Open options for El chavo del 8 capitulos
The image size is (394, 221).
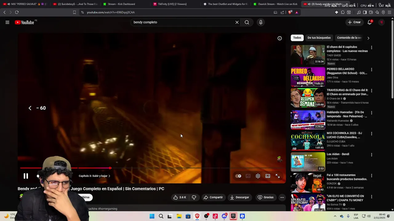pos(372,48)
